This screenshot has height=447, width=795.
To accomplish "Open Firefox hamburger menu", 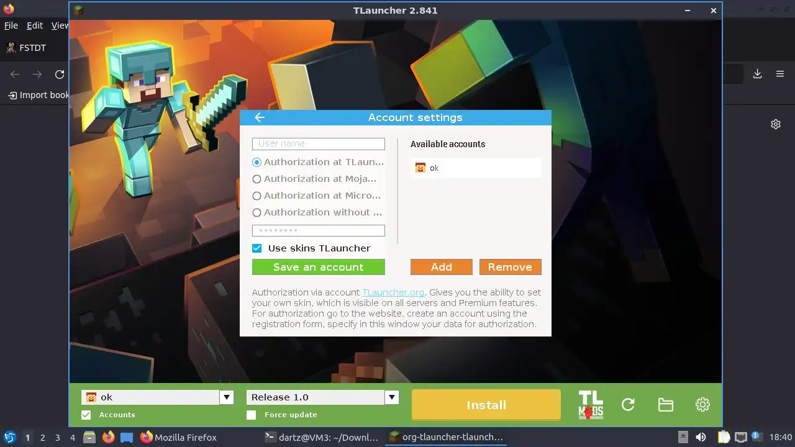I will (780, 74).
